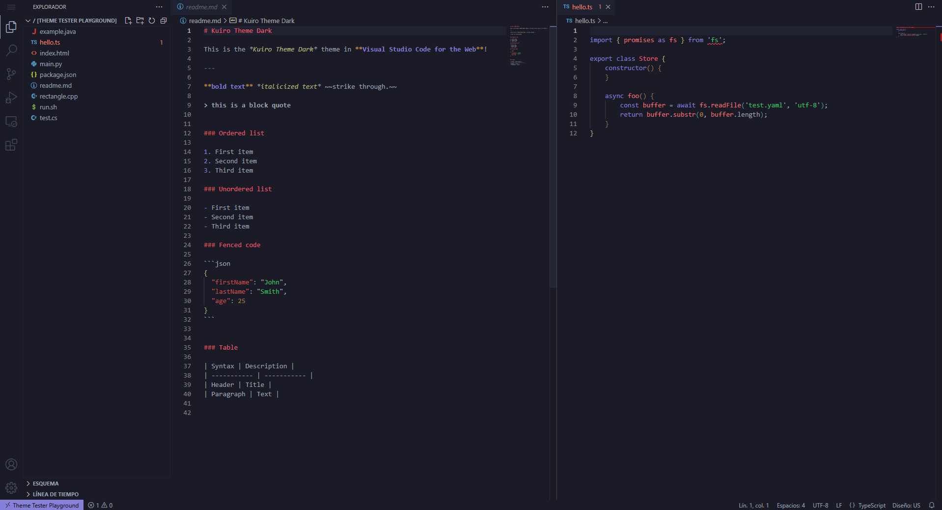Viewport: 942px width, 510px height.
Task: Open the Explorer view in activity bar
Action: coord(11,26)
